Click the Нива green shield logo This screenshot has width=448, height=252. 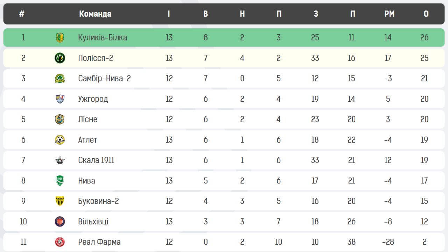60,181
